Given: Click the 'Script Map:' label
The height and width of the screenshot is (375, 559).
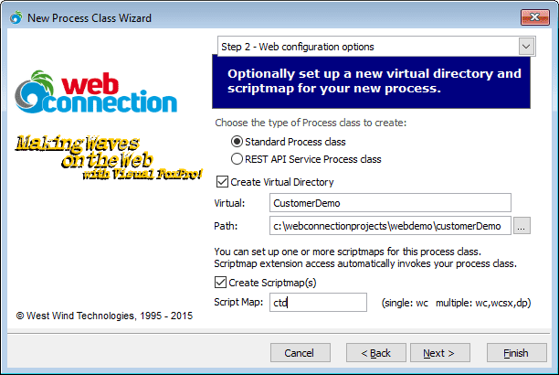Looking at the screenshot, I should pos(238,302).
